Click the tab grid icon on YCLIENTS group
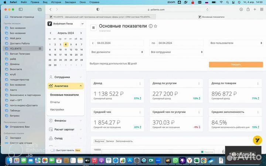Viewport: 266px width, 166px height. (x=40, y=49)
